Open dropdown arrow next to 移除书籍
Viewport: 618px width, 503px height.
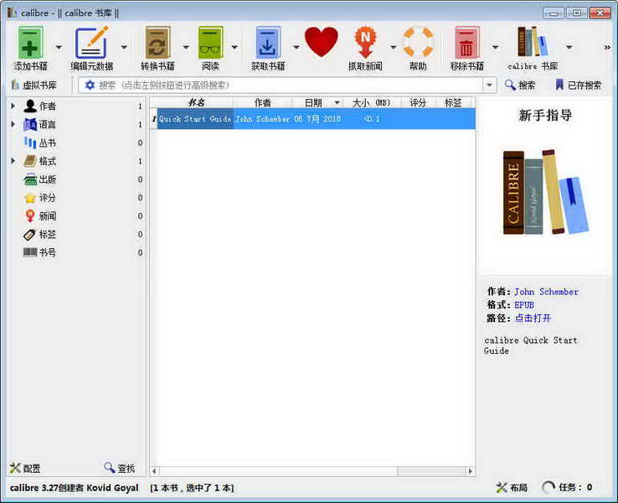tap(496, 47)
